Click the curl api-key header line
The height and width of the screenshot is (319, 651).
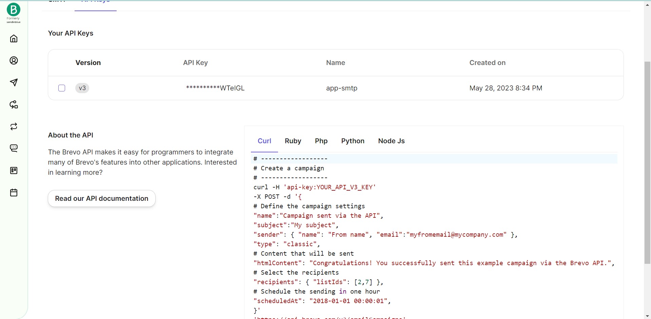pos(315,187)
